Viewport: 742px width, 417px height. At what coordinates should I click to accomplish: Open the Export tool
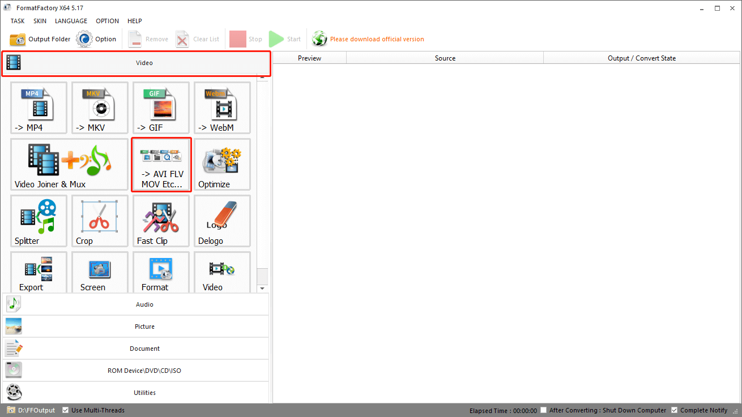coord(39,272)
